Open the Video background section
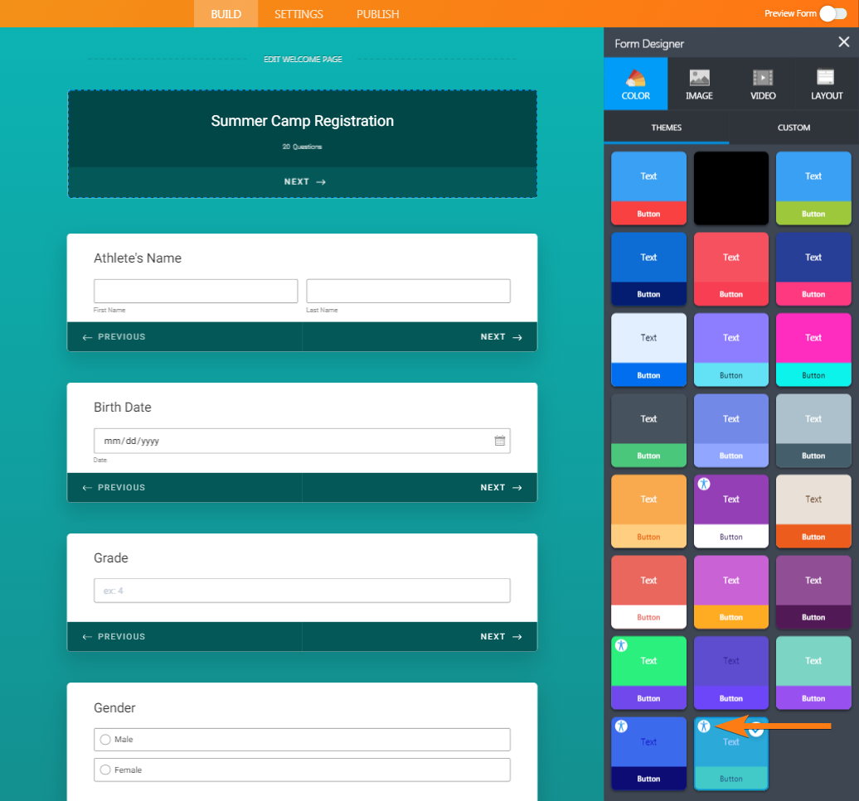Image resolution: width=859 pixels, height=801 pixels. pos(763,84)
